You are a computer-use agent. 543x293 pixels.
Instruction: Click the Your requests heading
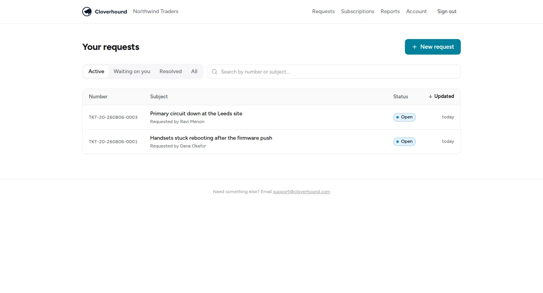[111, 47]
